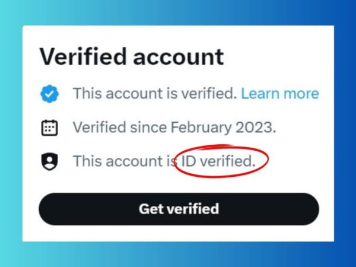Click the letters ID inside red oval
Screen dimensions: 356x267
click(189, 161)
